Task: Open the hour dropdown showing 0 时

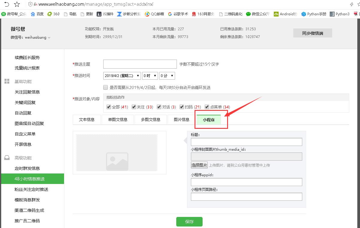Action: pyautogui.click(x=150, y=76)
